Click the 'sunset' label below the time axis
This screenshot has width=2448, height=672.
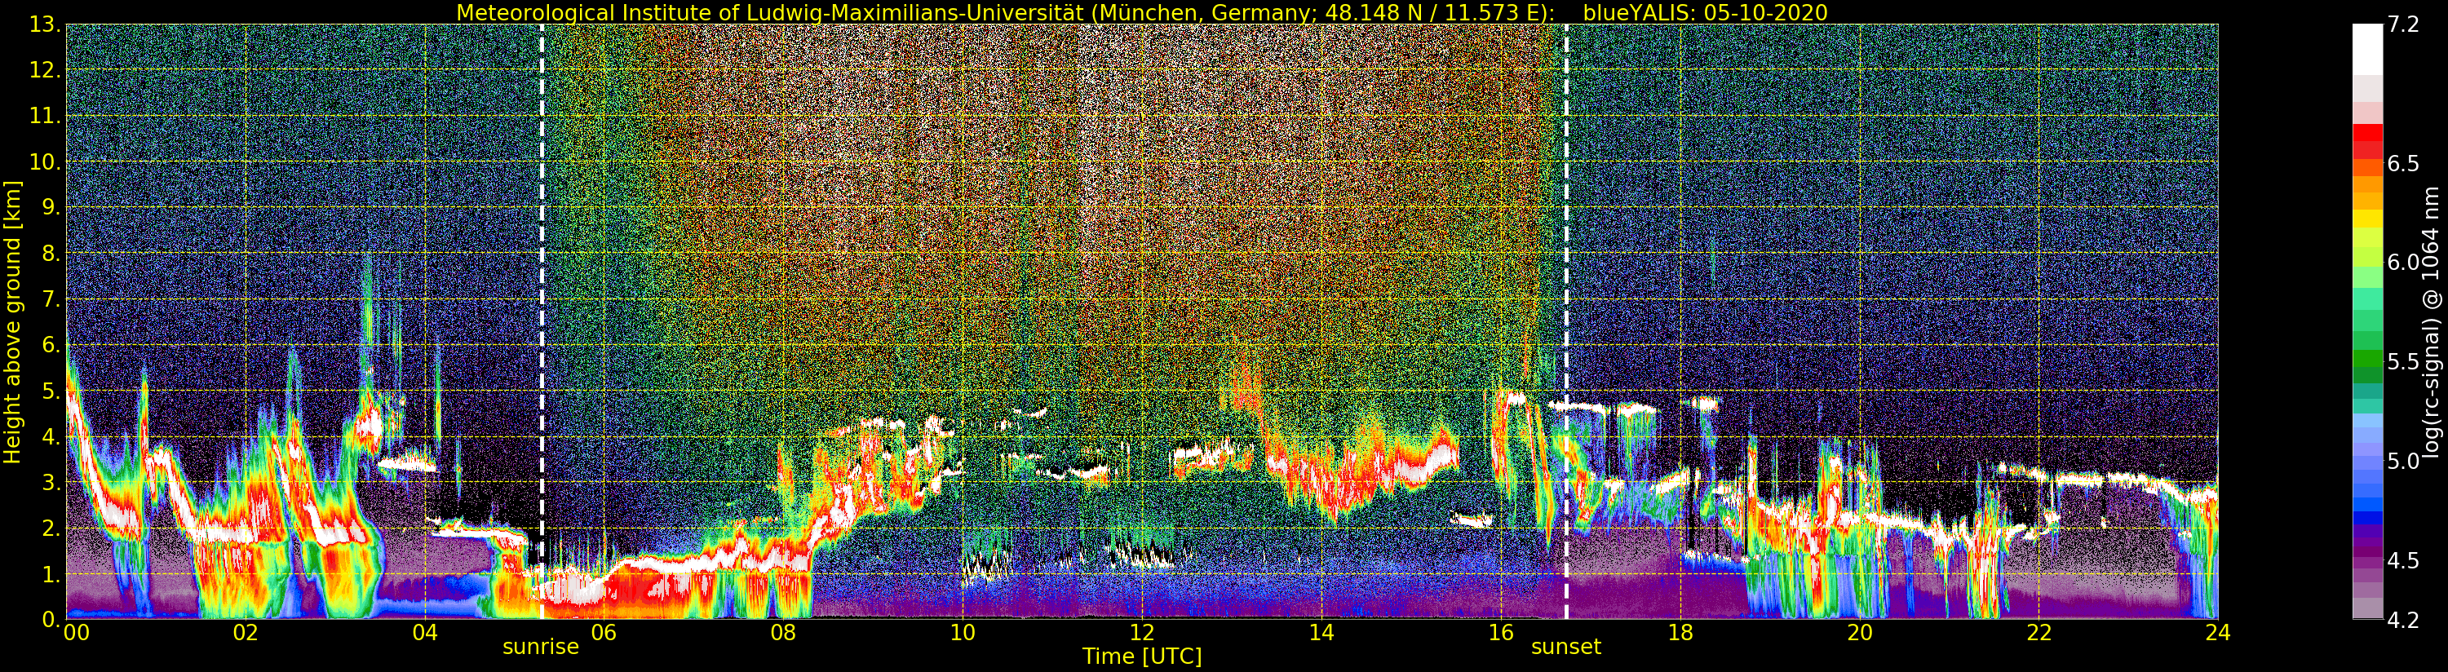tap(1566, 647)
